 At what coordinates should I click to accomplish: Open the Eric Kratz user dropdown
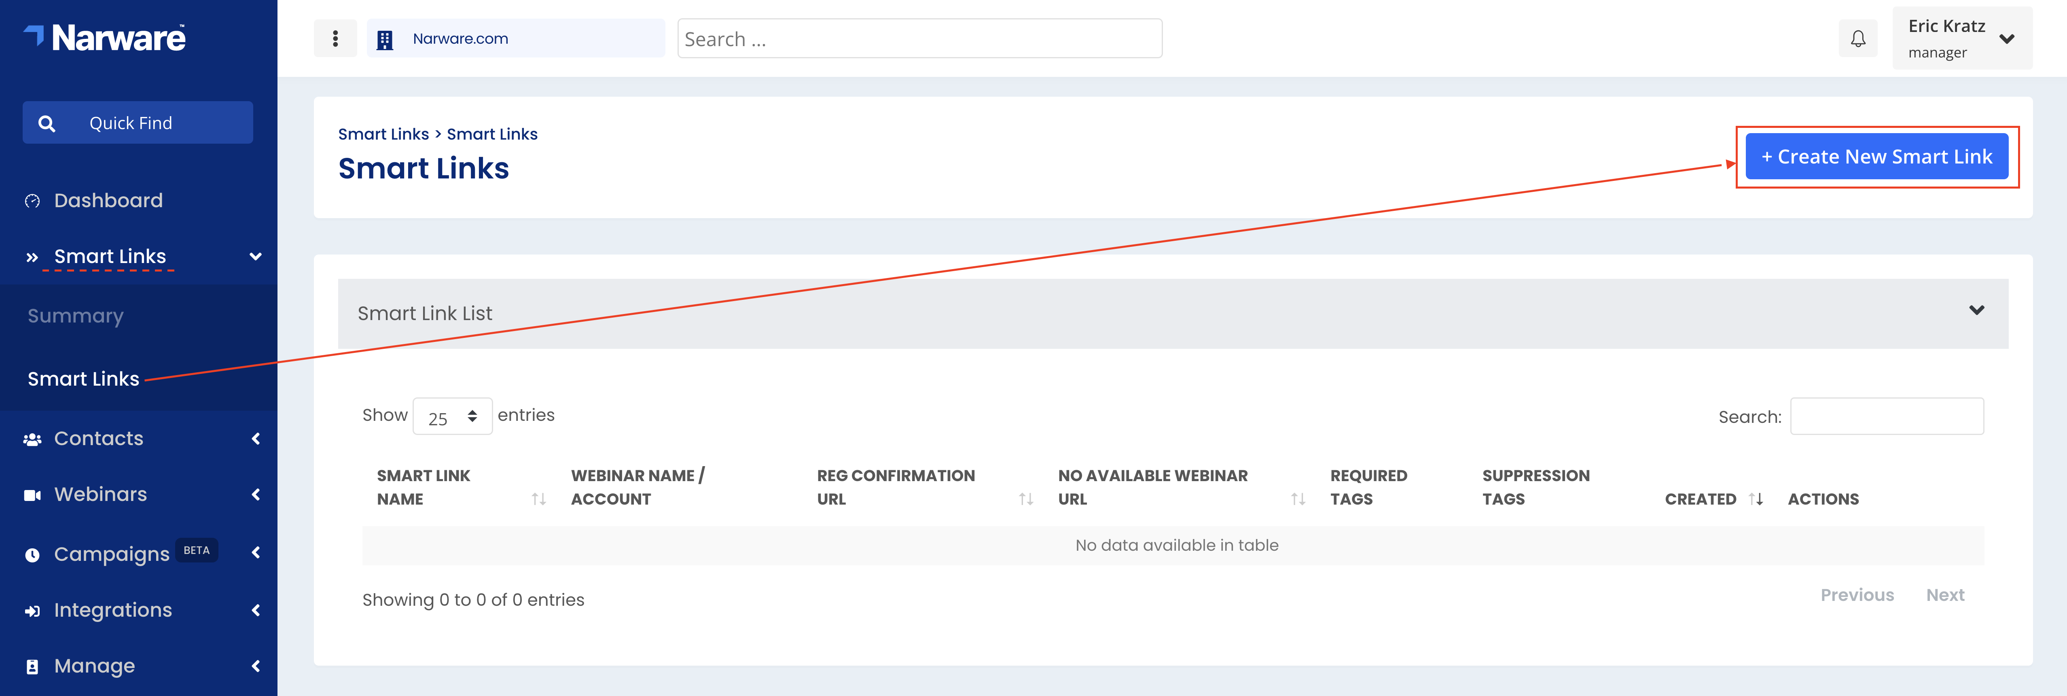[x=1962, y=38]
